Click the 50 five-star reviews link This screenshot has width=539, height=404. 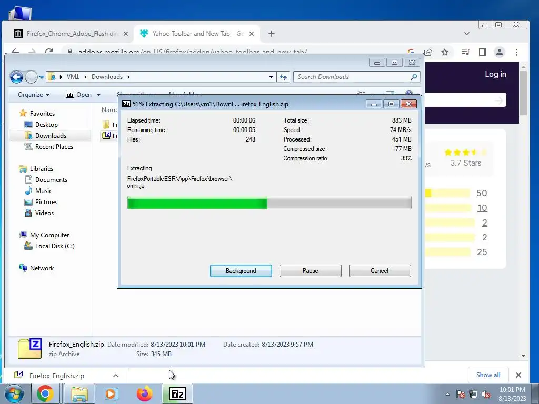(x=482, y=193)
